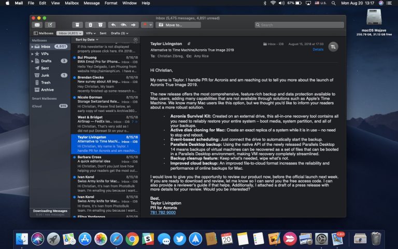Open Google Chrome in the Dock
Screen dimensions: 398x249
[x=132, y=239]
